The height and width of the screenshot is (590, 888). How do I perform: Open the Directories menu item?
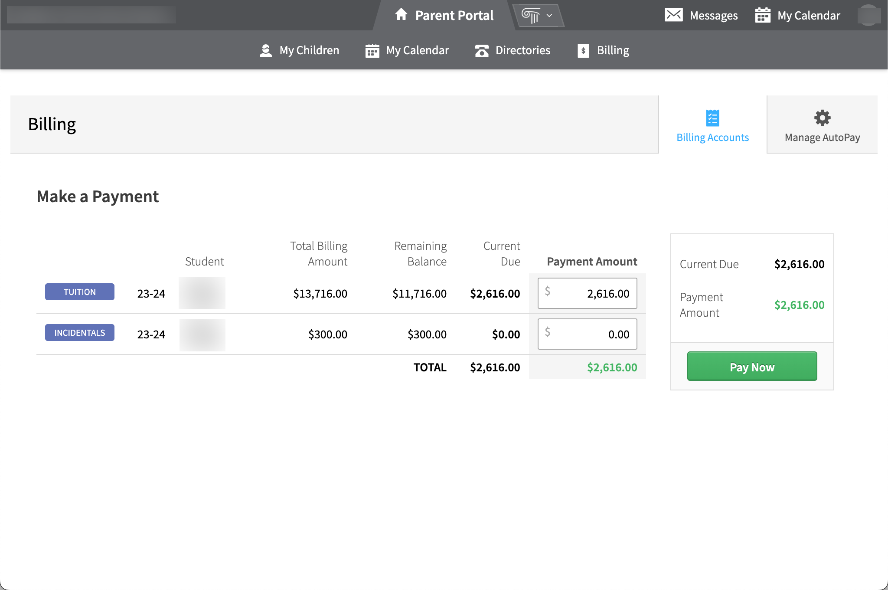[522, 50]
